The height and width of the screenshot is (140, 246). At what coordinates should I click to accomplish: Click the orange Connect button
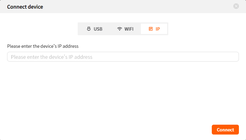tap(225, 130)
